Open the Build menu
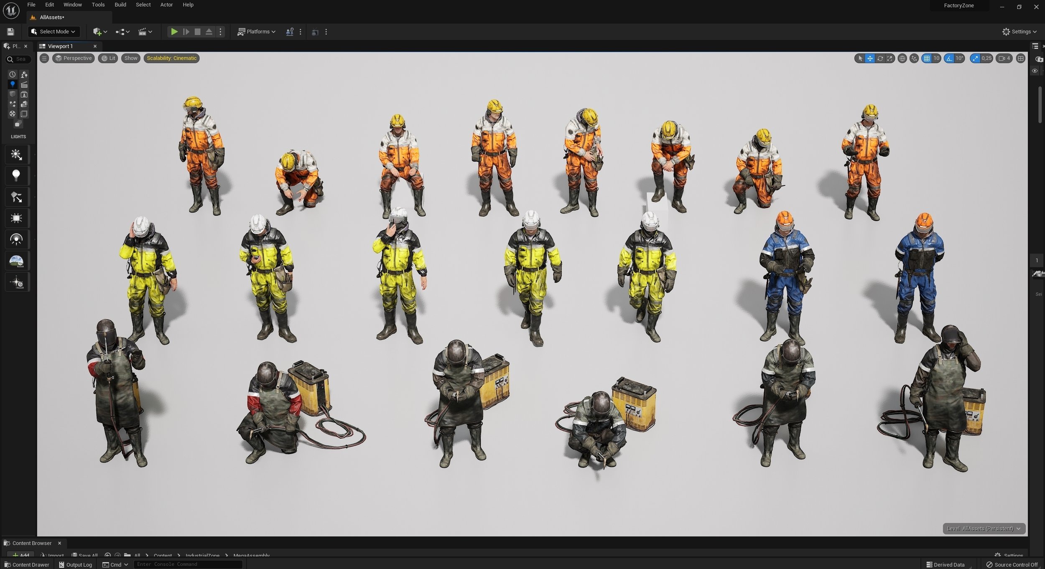 pyautogui.click(x=120, y=5)
